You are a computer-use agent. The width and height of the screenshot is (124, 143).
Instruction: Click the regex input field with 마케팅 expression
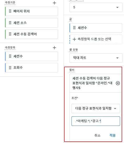[96, 121]
